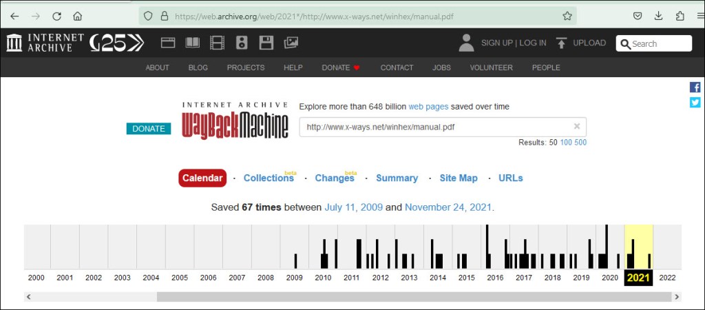Click the padlock site info icon
This screenshot has height=310, width=705.
click(165, 17)
